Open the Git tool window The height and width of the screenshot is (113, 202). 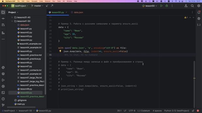[3, 105]
